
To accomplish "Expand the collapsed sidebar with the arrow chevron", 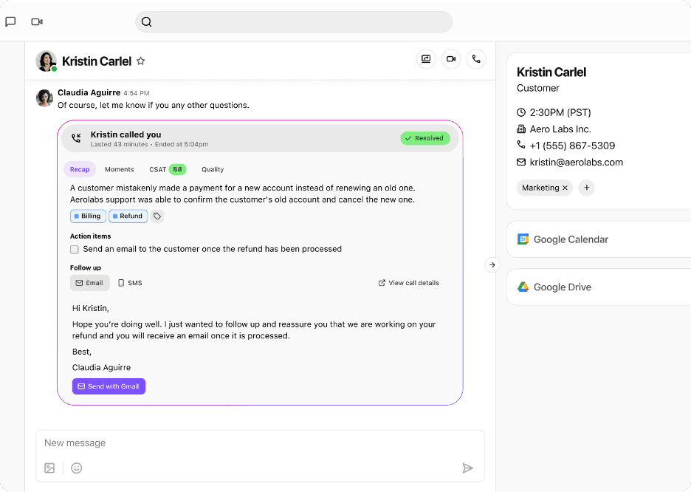I will (492, 264).
